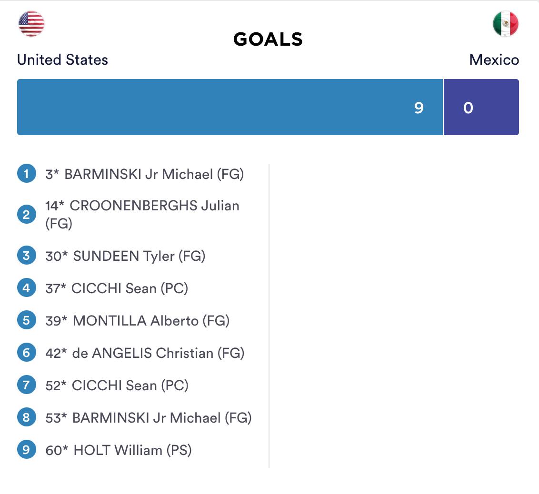The image size is (539, 494).
Task: Click the GOALS heading
Action: 268,40
